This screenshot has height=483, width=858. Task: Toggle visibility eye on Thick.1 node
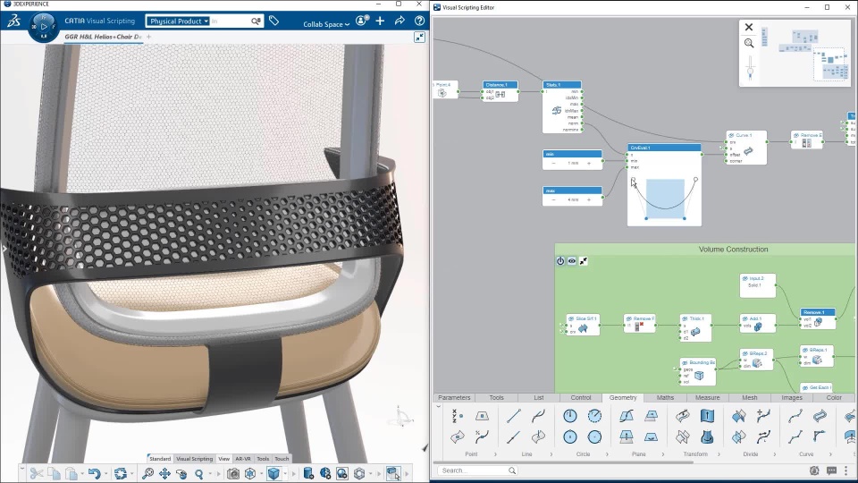(x=685, y=318)
